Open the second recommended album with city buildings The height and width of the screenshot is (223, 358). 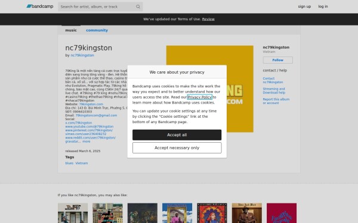pyautogui.click(x=107, y=213)
